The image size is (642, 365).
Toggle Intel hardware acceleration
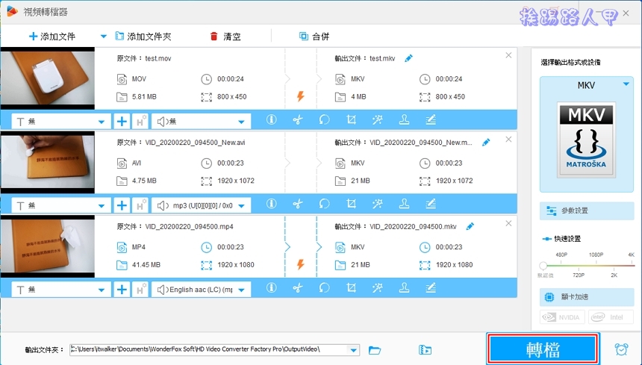tap(611, 317)
